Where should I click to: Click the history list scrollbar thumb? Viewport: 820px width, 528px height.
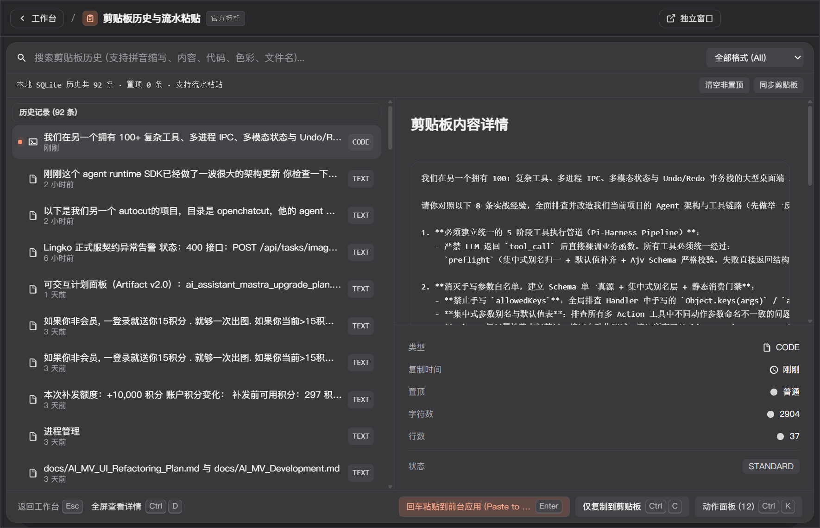pos(390,128)
